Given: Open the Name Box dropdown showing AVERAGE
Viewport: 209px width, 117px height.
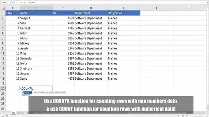Looking at the screenshot, I should (10, 3).
